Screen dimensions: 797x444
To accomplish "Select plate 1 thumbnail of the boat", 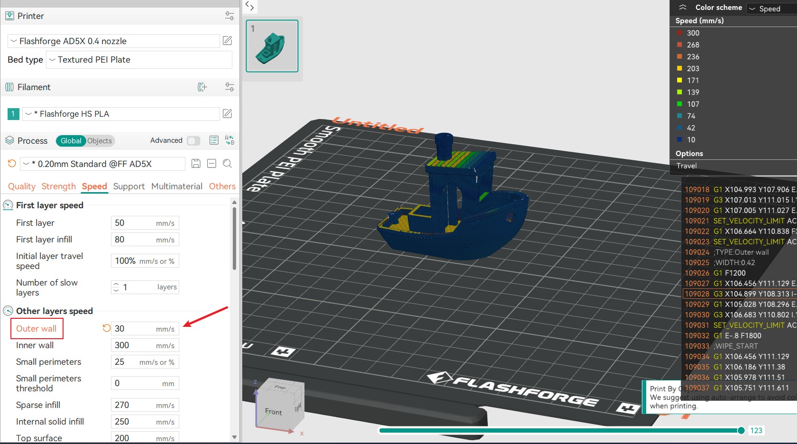I will coord(272,46).
